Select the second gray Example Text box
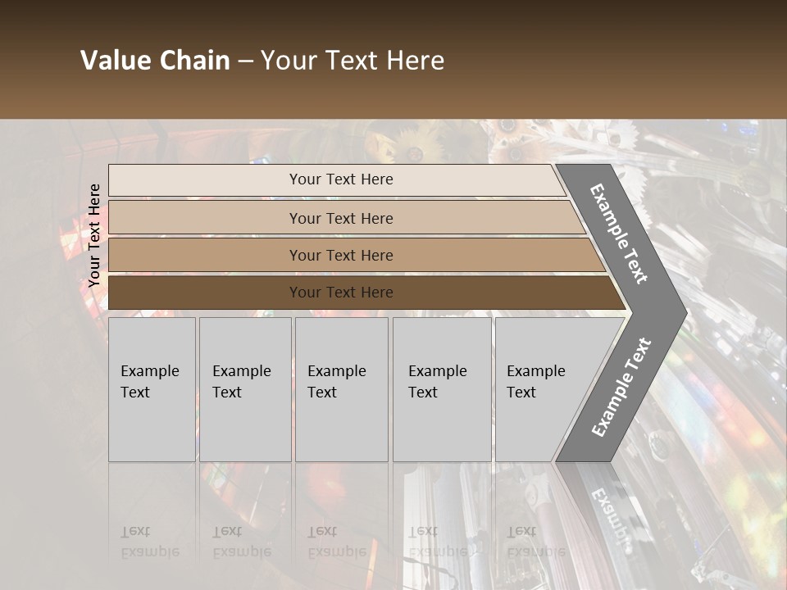The width and height of the screenshot is (787, 590). pyautogui.click(x=244, y=389)
